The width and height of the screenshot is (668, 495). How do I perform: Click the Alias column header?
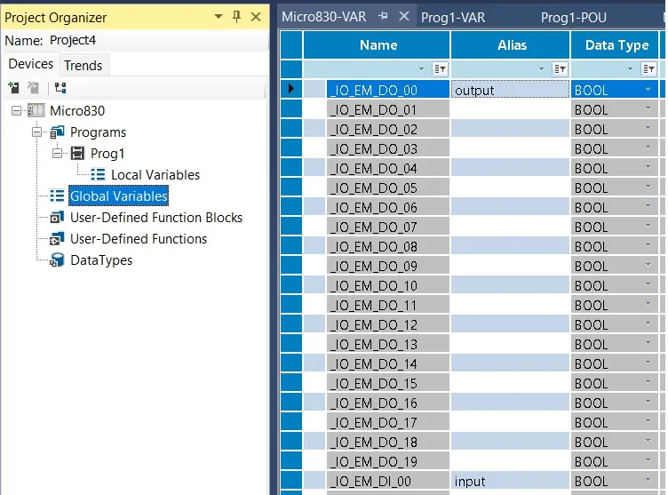click(511, 44)
